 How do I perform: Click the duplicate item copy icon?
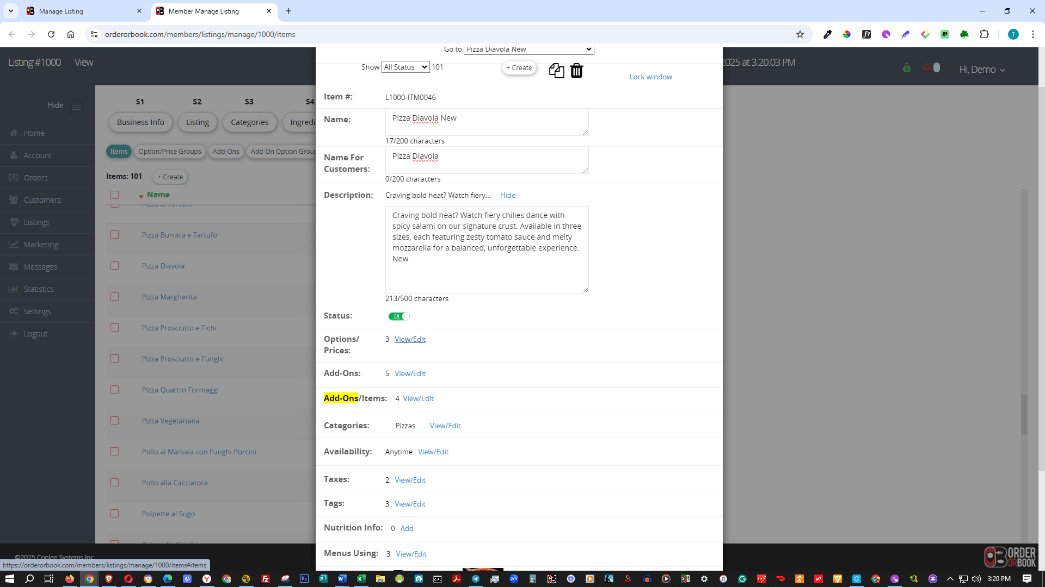point(556,71)
